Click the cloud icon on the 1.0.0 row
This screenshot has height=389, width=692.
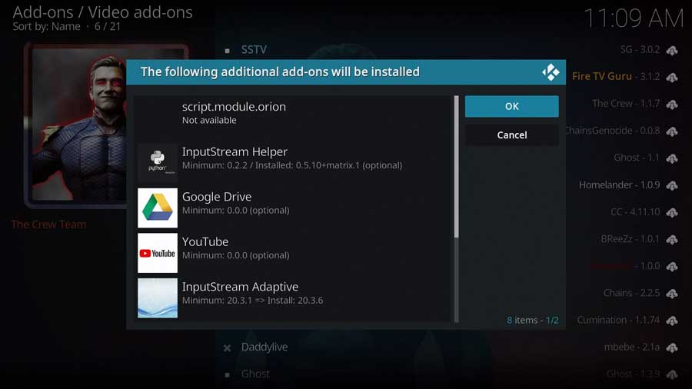click(x=672, y=267)
